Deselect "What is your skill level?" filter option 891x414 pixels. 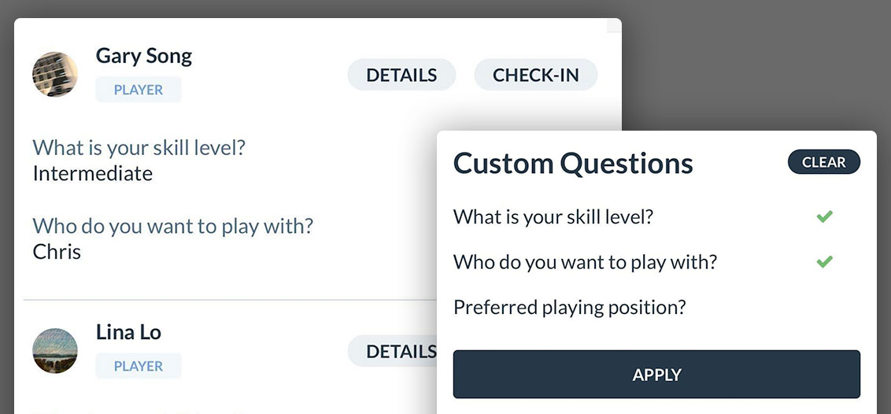(x=553, y=216)
